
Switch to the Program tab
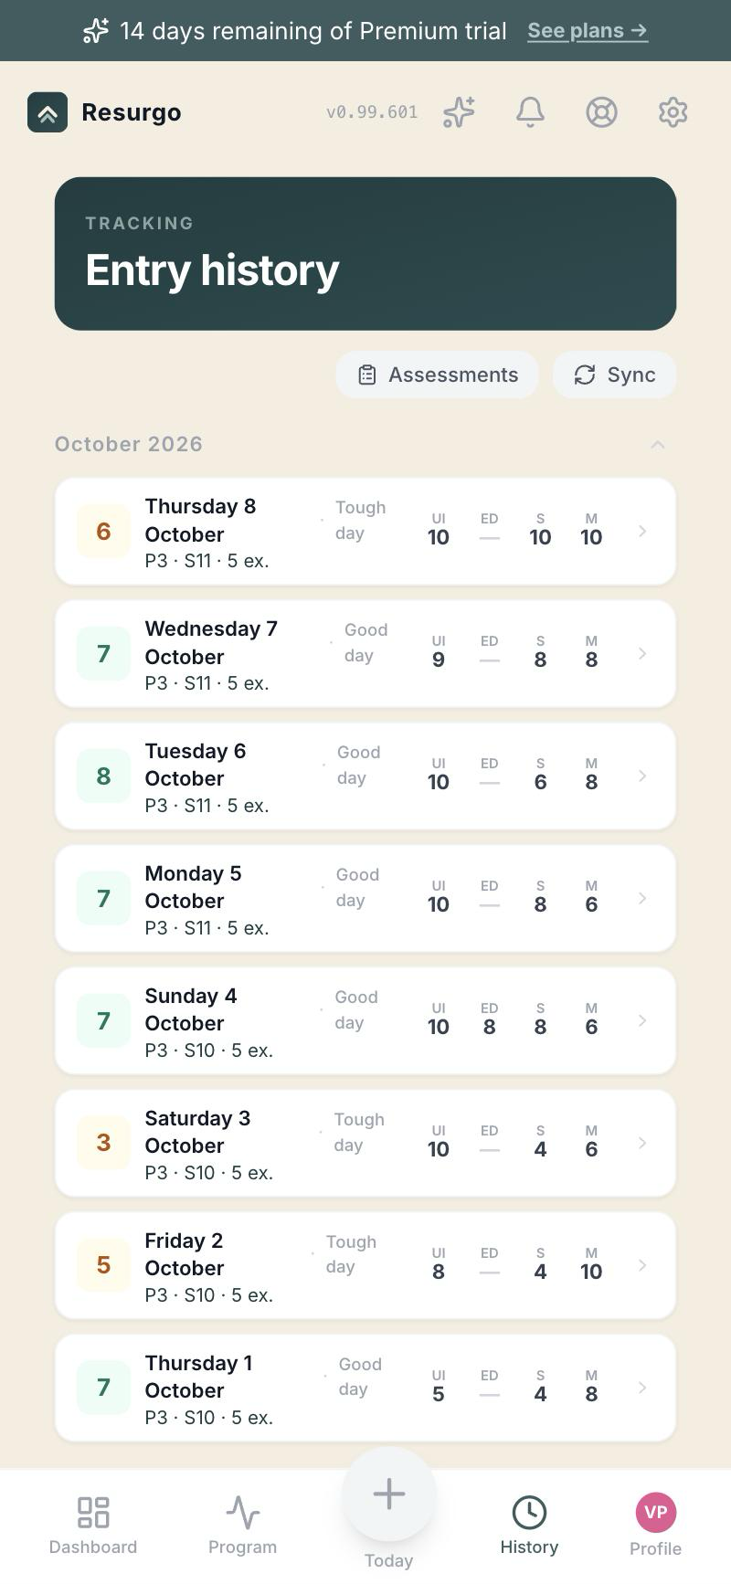pyautogui.click(x=242, y=1526)
